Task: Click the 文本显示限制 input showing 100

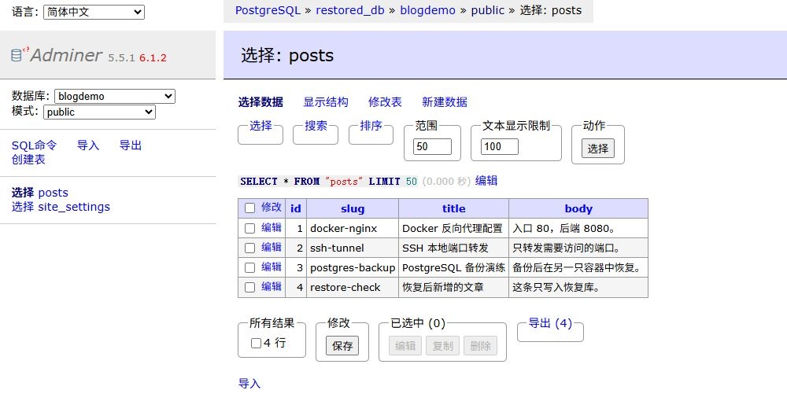Action: click(500, 146)
